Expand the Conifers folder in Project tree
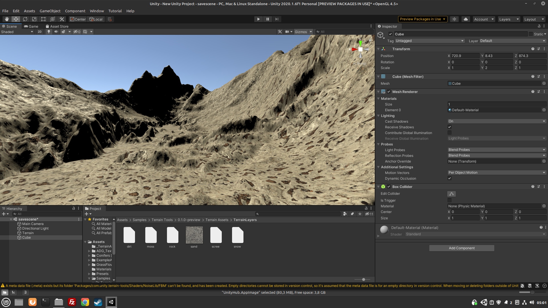 coord(89,256)
